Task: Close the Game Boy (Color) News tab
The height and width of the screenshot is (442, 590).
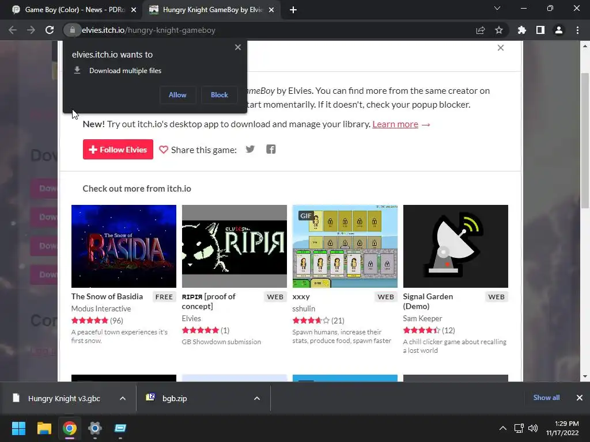Action: (134, 10)
